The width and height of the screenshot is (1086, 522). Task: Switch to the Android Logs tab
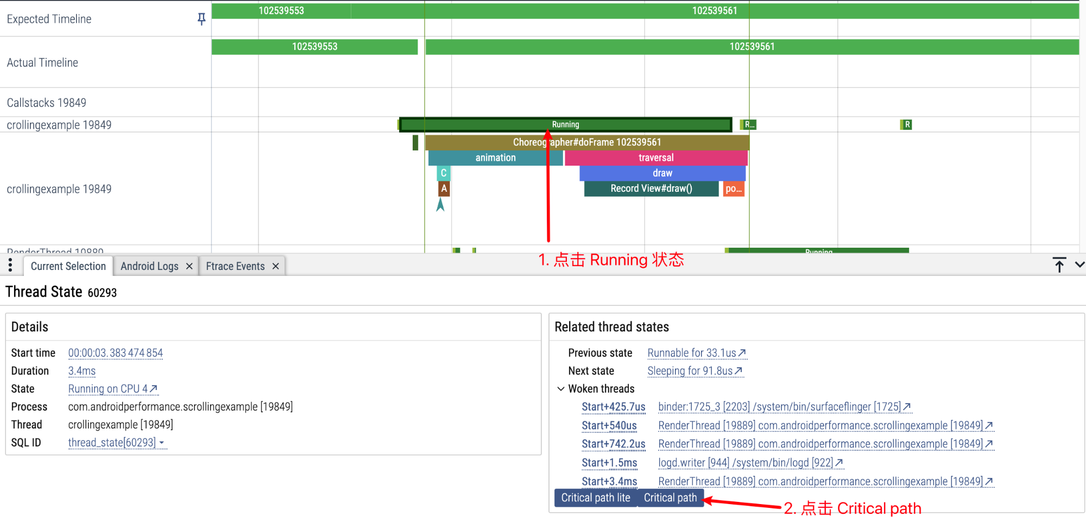149,266
